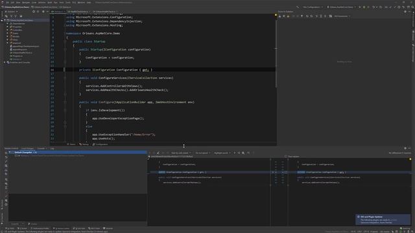Click the update link in plugin notification
The image size is (415, 233).
394,220
